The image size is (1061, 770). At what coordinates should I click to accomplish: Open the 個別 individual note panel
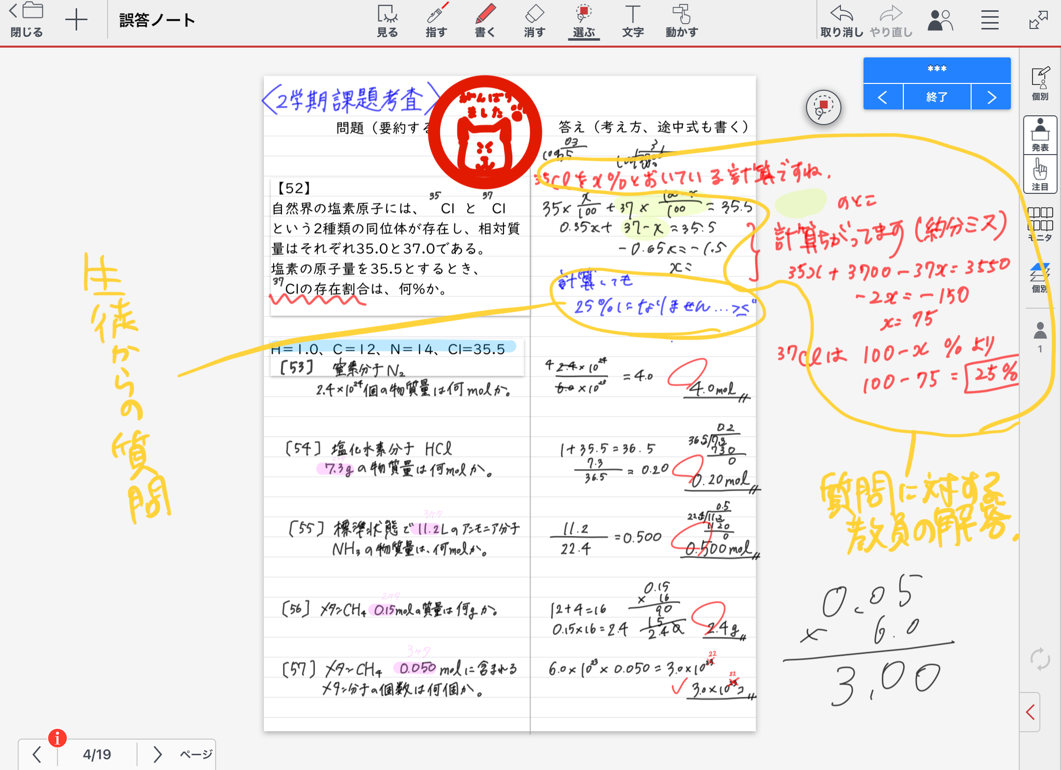pyautogui.click(x=1040, y=84)
